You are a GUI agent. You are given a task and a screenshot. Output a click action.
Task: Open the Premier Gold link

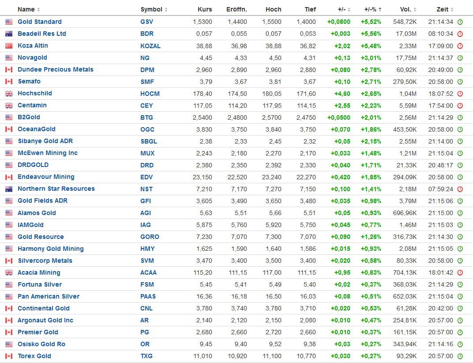(38, 332)
